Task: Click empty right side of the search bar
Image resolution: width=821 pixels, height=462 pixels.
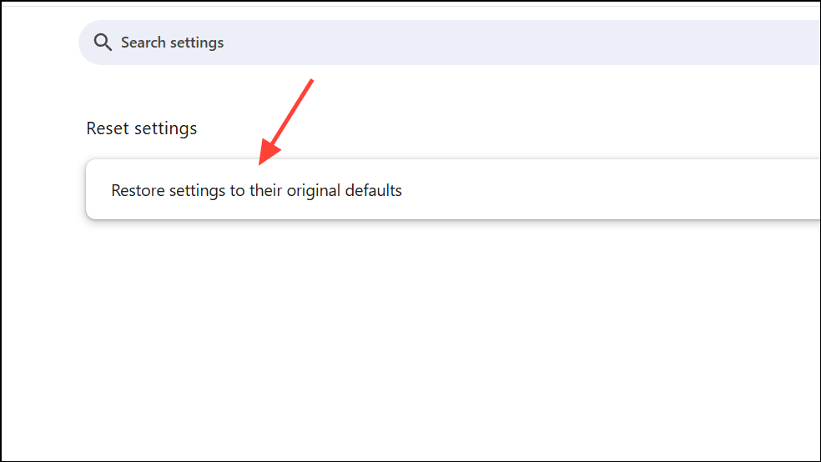Action: coord(667,43)
